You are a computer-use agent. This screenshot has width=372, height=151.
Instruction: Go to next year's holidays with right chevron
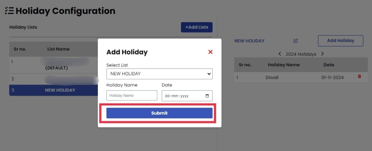point(322,54)
